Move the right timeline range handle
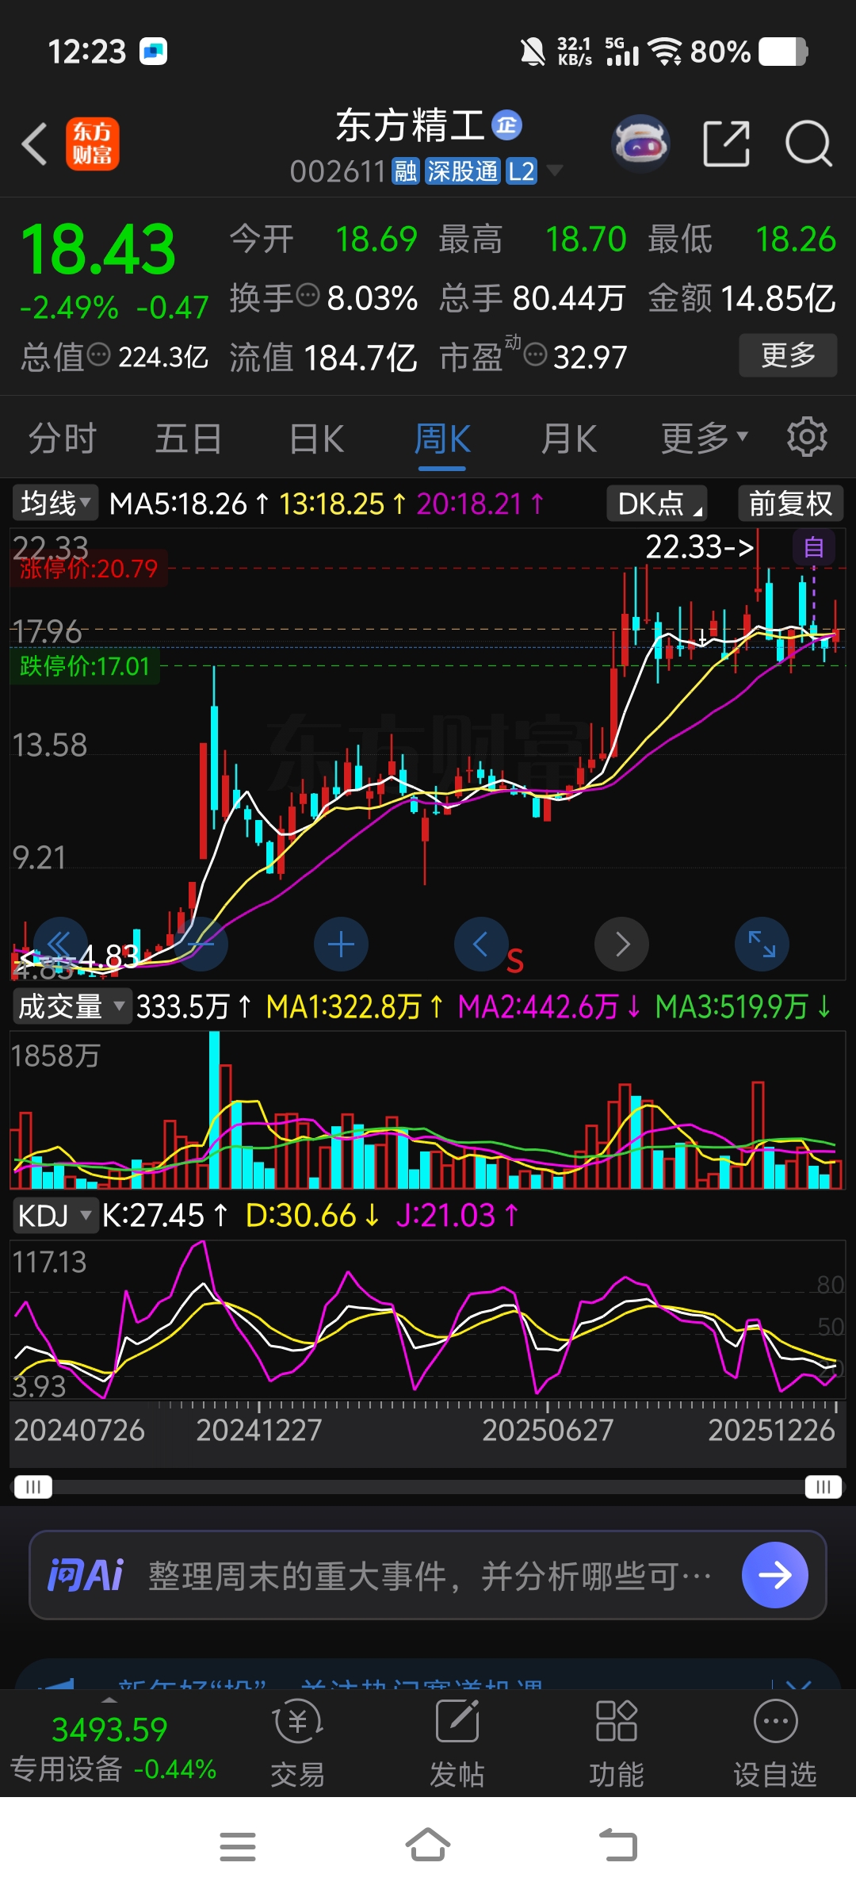This screenshot has height=1897, width=856. tap(823, 1486)
